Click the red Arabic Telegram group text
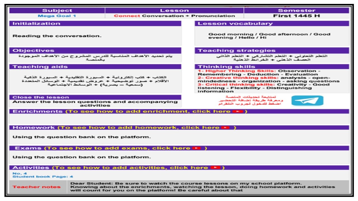The height and width of the screenshot is (201, 358). pyautogui.click(x=251, y=100)
